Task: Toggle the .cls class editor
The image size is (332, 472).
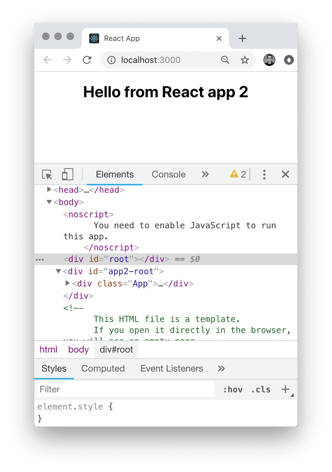Action: [x=261, y=390]
